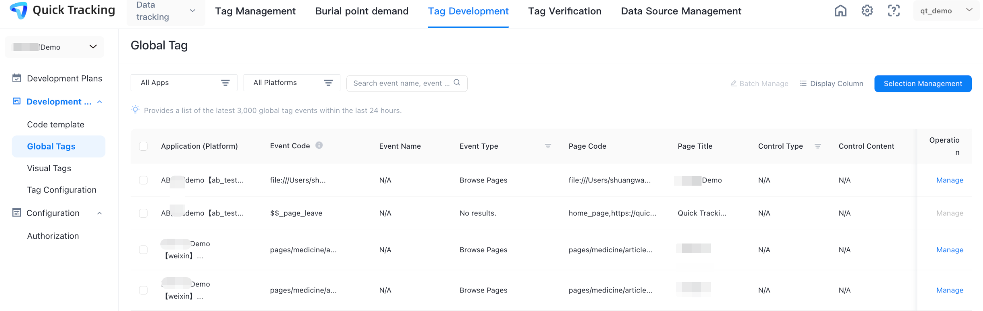Screen dimensions: 983x311
Task: Open the settings gear icon
Action: coord(867,11)
